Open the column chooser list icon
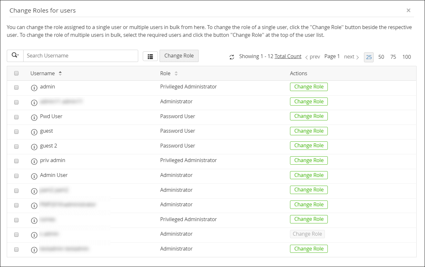425x267 pixels. tap(150, 56)
